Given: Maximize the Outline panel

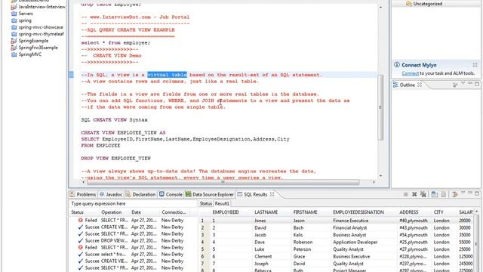Looking at the screenshot, I should [x=477, y=84].
